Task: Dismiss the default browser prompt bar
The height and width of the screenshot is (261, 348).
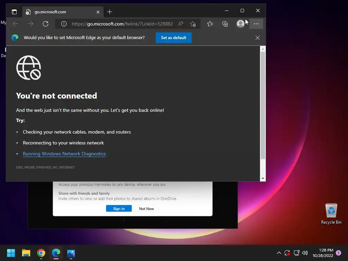Action: pyautogui.click(x=258, y=38)
